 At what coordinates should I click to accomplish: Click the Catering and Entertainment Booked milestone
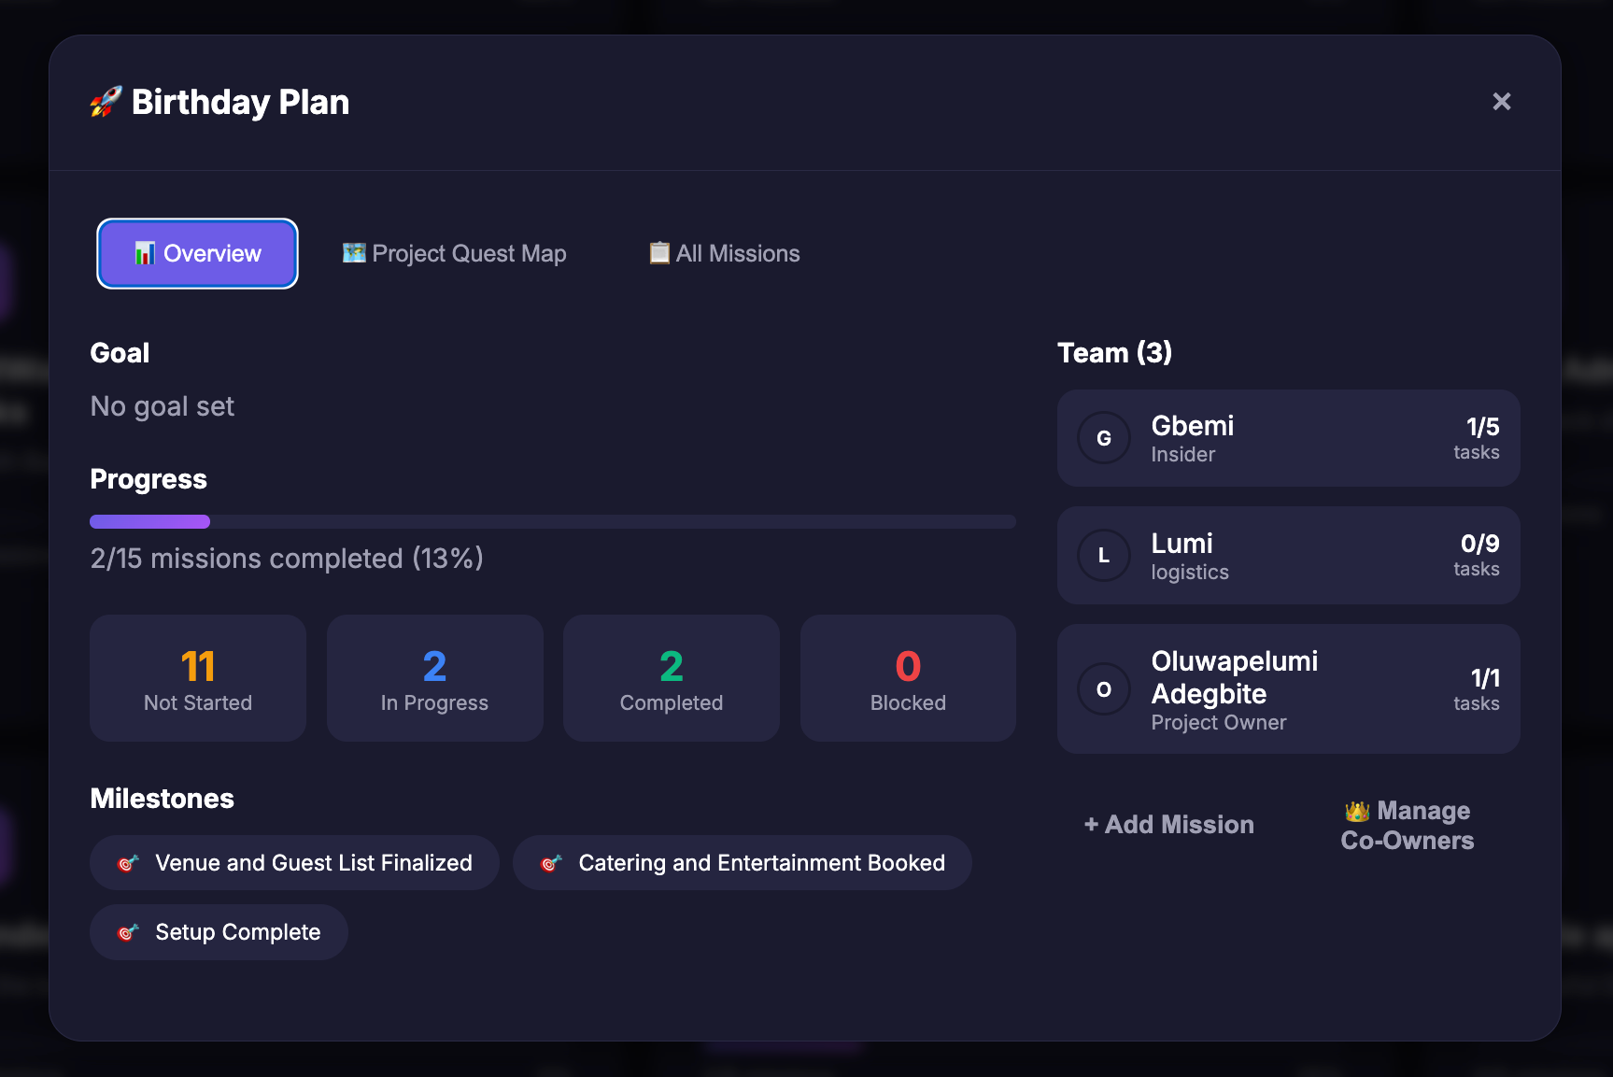click(x=743, y=862)
